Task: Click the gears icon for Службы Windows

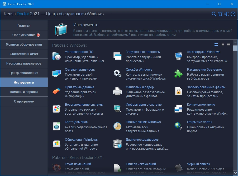Action: (x=117, y=73)
